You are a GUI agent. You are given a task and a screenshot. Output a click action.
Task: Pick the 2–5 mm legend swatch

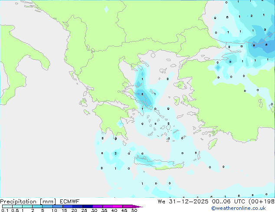click(x=37, y=206)
